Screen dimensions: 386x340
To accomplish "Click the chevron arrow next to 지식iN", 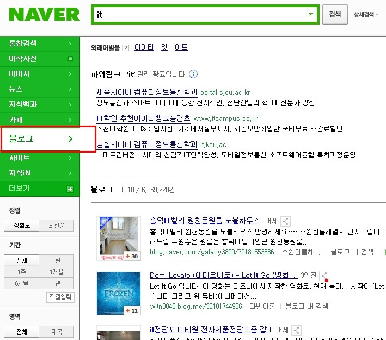I will coord(70,173).
